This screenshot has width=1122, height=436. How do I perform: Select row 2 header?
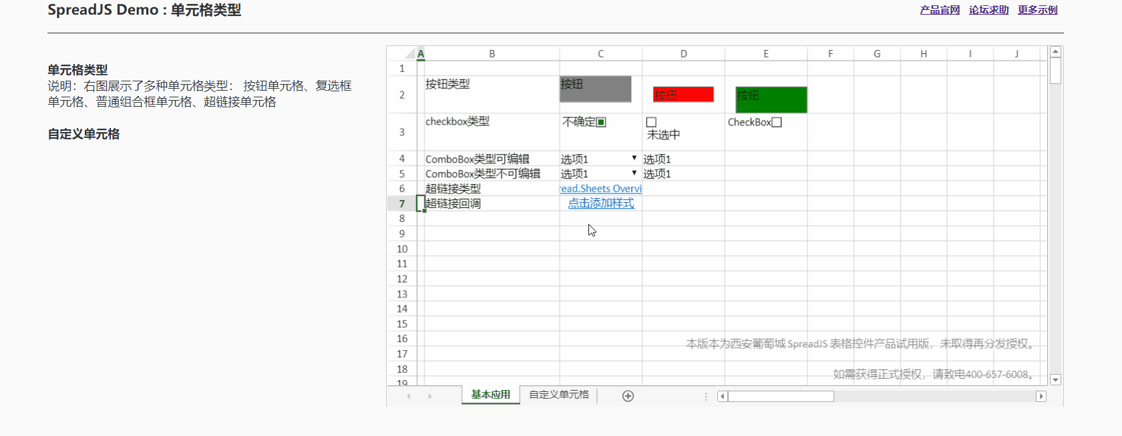[402, 95]
